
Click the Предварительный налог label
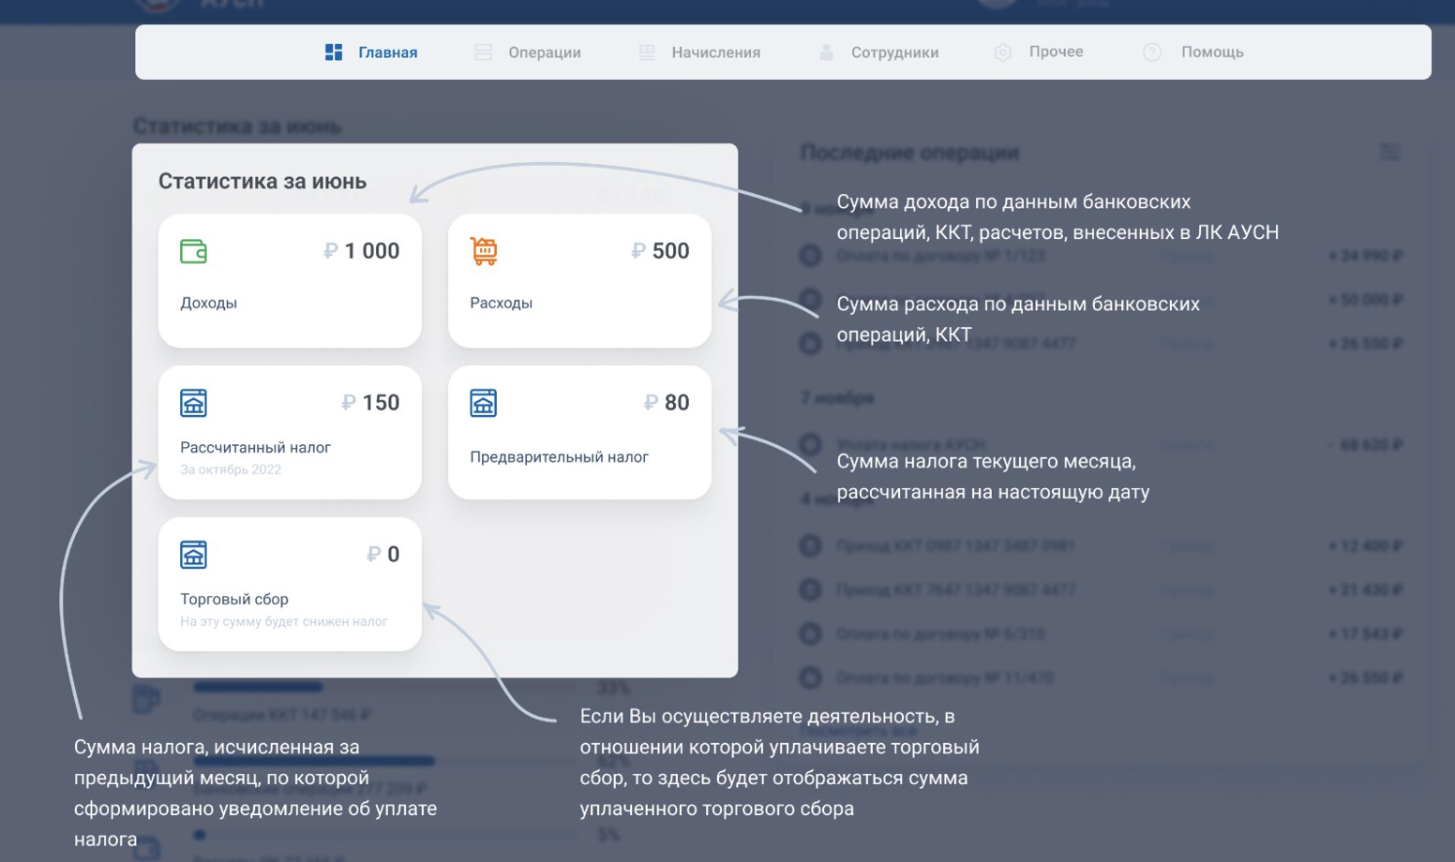point(559,457)
